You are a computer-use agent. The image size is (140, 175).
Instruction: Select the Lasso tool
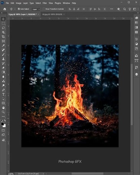click(3, 28)
